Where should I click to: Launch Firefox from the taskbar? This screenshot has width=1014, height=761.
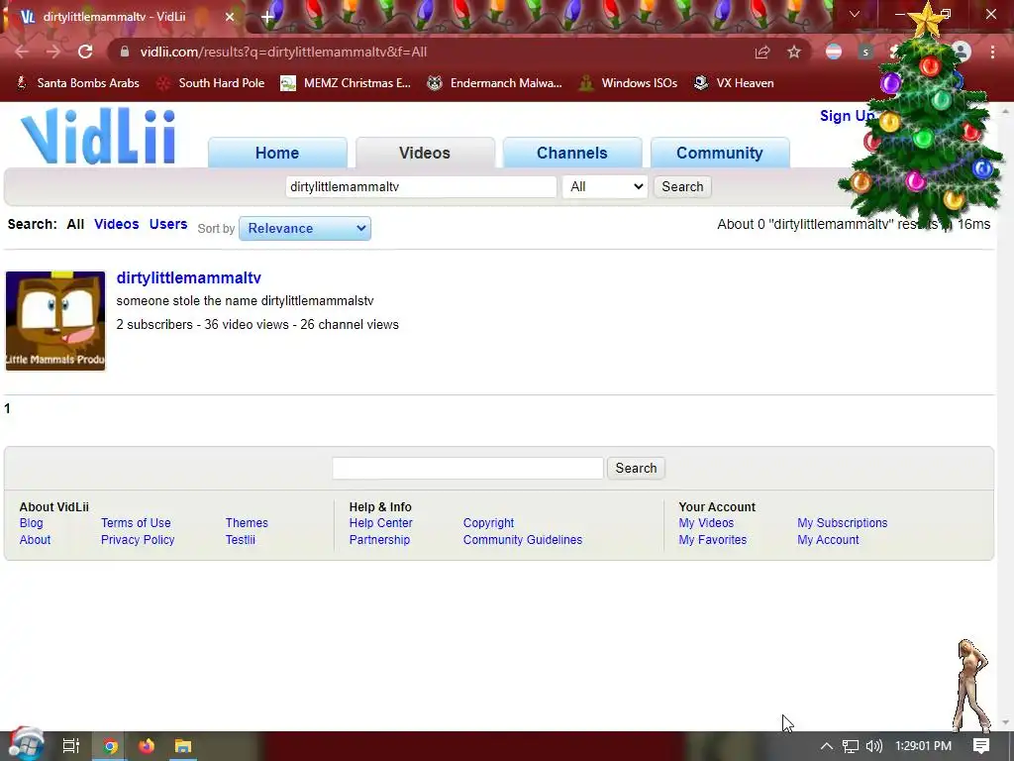(x=147, y=746)
